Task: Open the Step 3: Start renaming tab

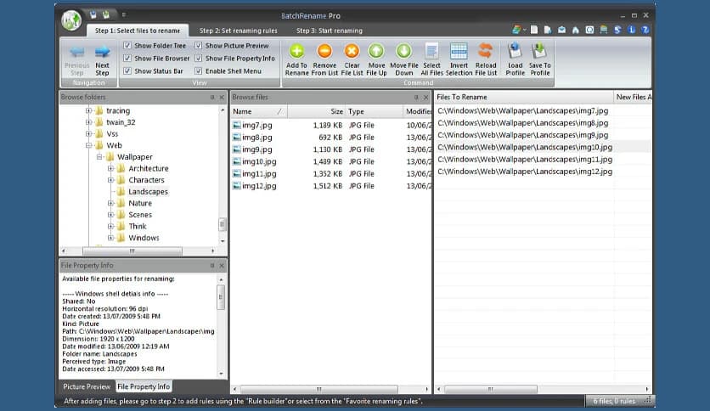Action: 330,31
